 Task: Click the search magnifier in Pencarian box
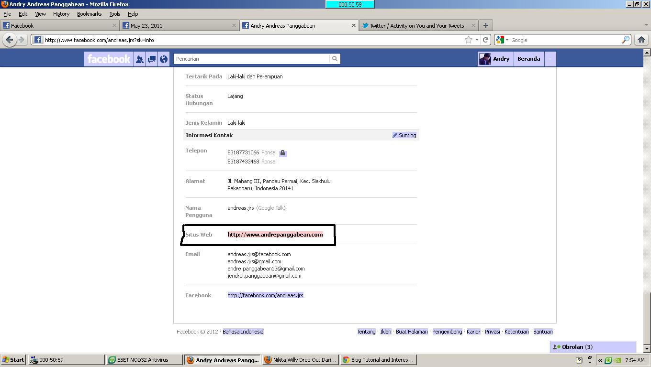click(x=335, y=59)
